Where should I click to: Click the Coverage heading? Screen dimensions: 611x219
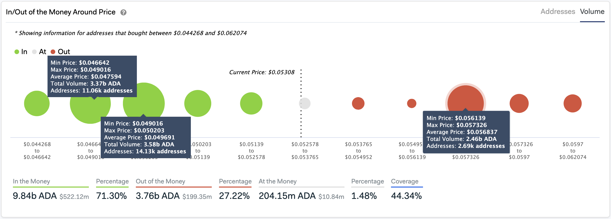coord(404,181)
